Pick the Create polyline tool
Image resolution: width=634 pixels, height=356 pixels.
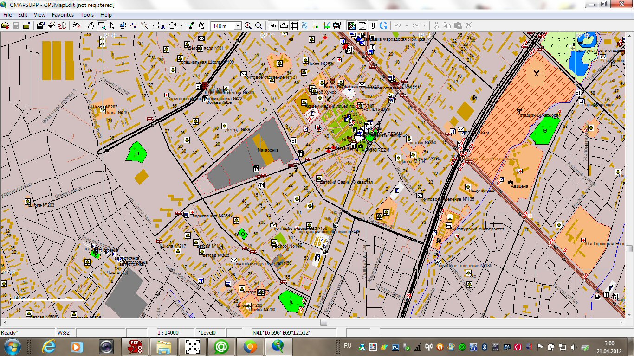click(134, 25)
